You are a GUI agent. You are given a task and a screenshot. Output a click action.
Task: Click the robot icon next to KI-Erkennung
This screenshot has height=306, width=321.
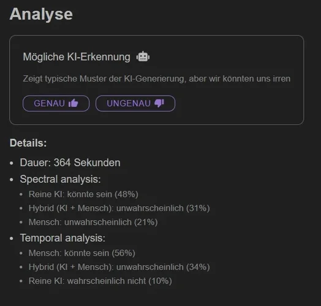point(143,57)
